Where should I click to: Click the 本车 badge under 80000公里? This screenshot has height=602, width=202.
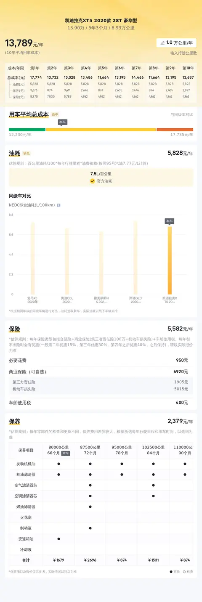pyautogui.click(x=66, y=453)
